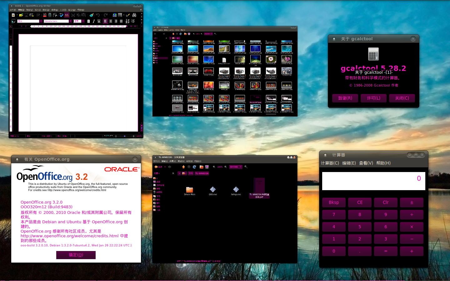Toggle Bold formatting in Writer
Viewport: 450px width, 281px height.
click(x=88, y=21)
